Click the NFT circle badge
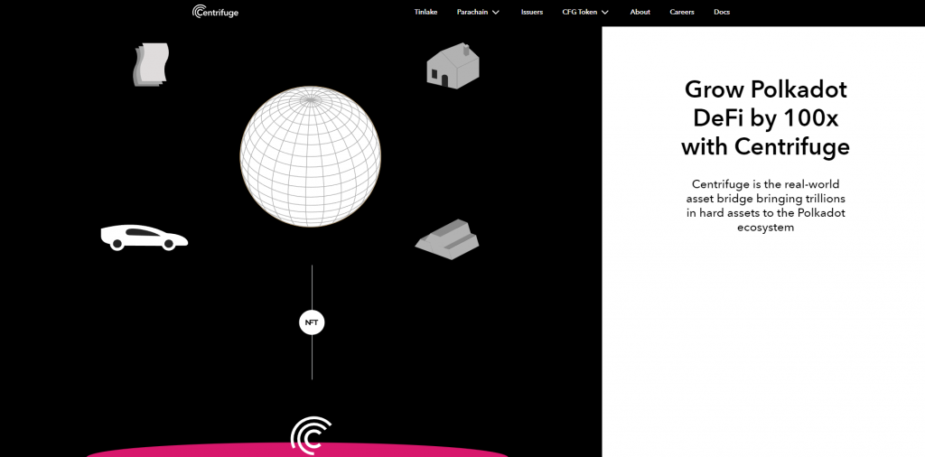 point(312,322)
